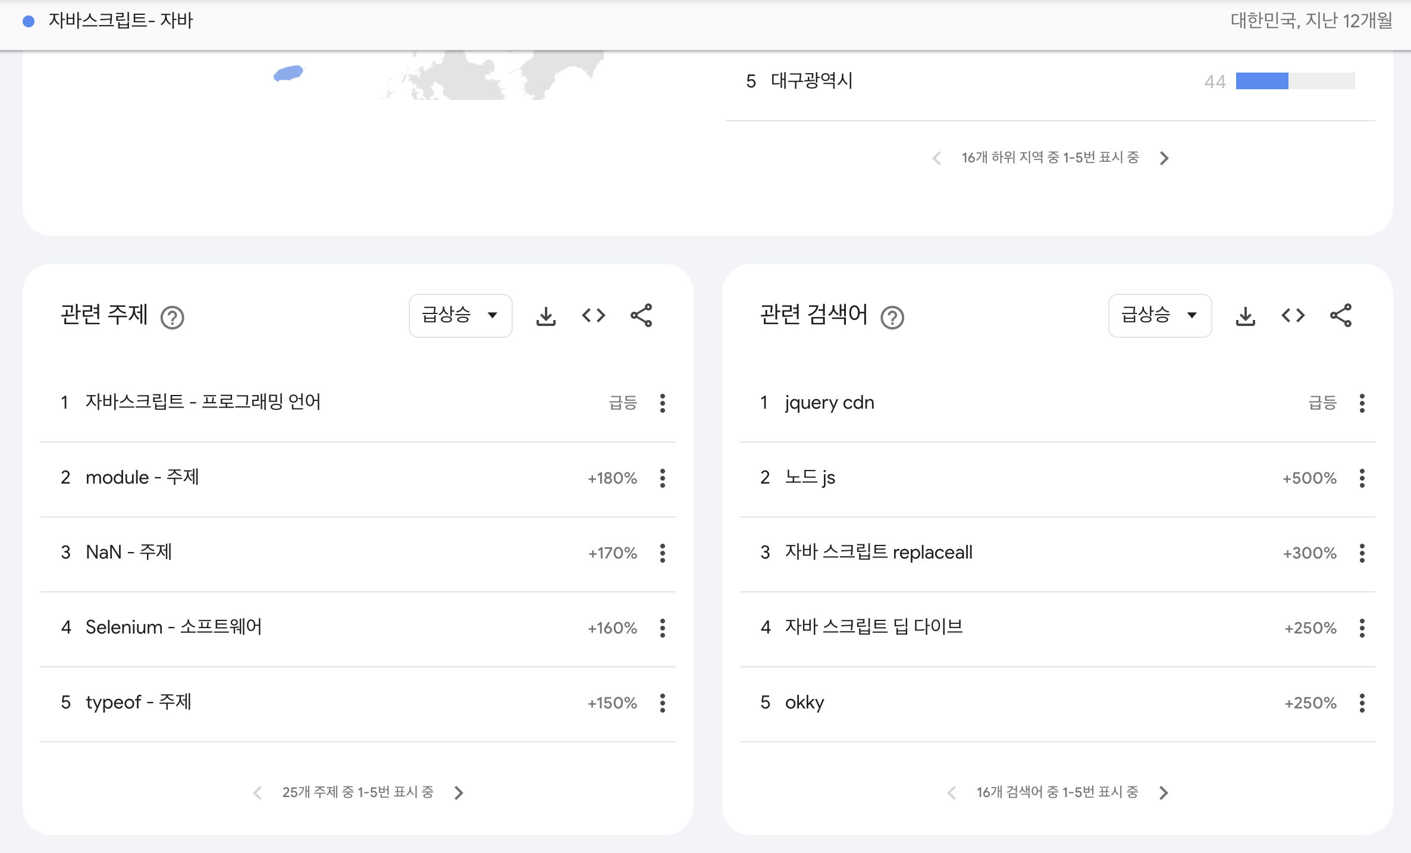Open help for related topics (관련 주제) heading
The width and height of the screenshot is (1411, 853).
tap(173, 318)
